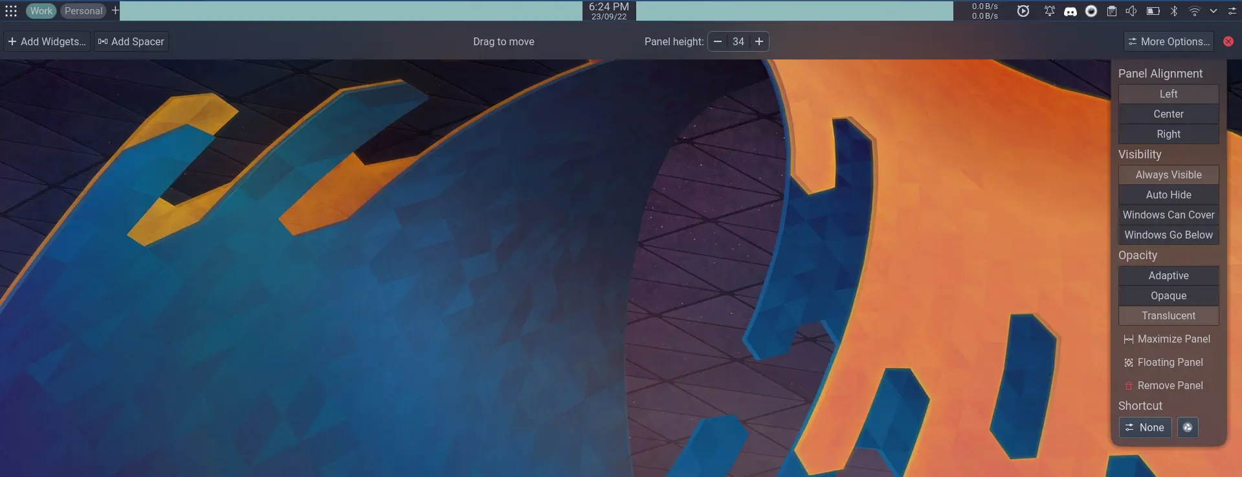This screenshot has width=1242, height=477.
Task: Open the network speed monitor widget
Action: click(984, 11)
